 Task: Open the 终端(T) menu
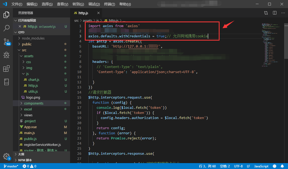click(x=110, y=4)
